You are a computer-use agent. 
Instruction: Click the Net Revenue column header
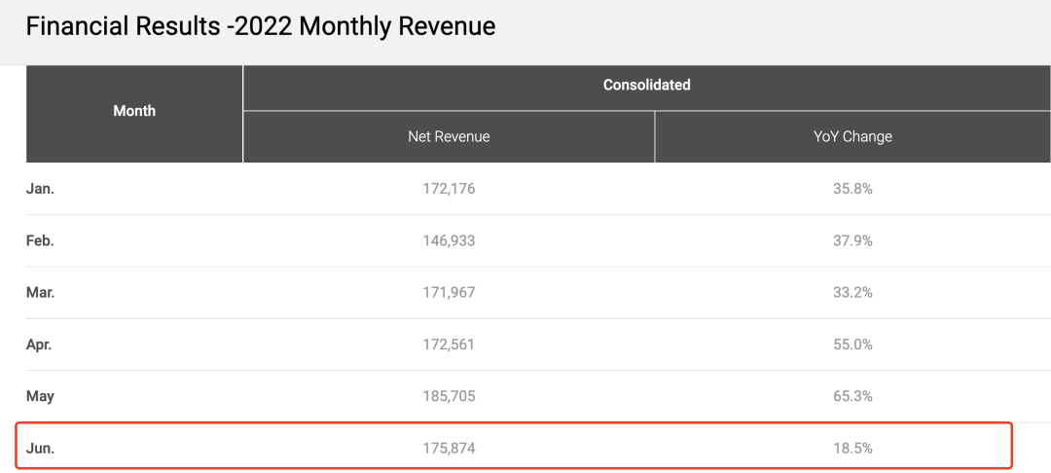[x=449, y=137]
